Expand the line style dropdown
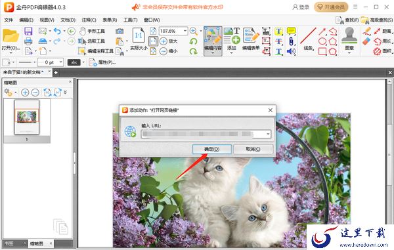Viewport: 394px width, 250px height. [x=34, y=62]
